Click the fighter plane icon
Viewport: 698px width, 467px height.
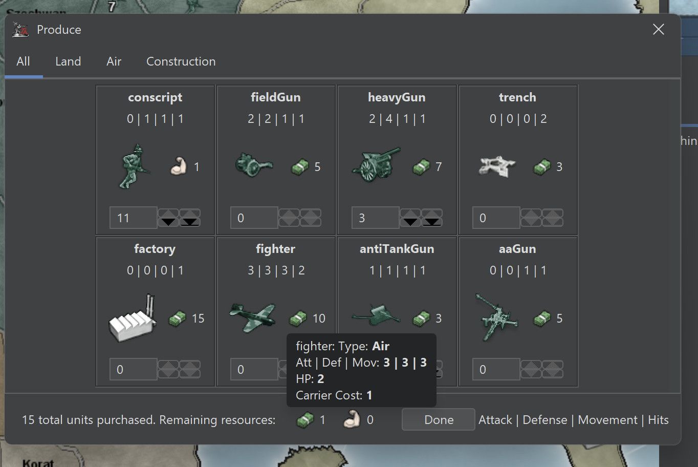pyautogui.click(x=253, y=317)
